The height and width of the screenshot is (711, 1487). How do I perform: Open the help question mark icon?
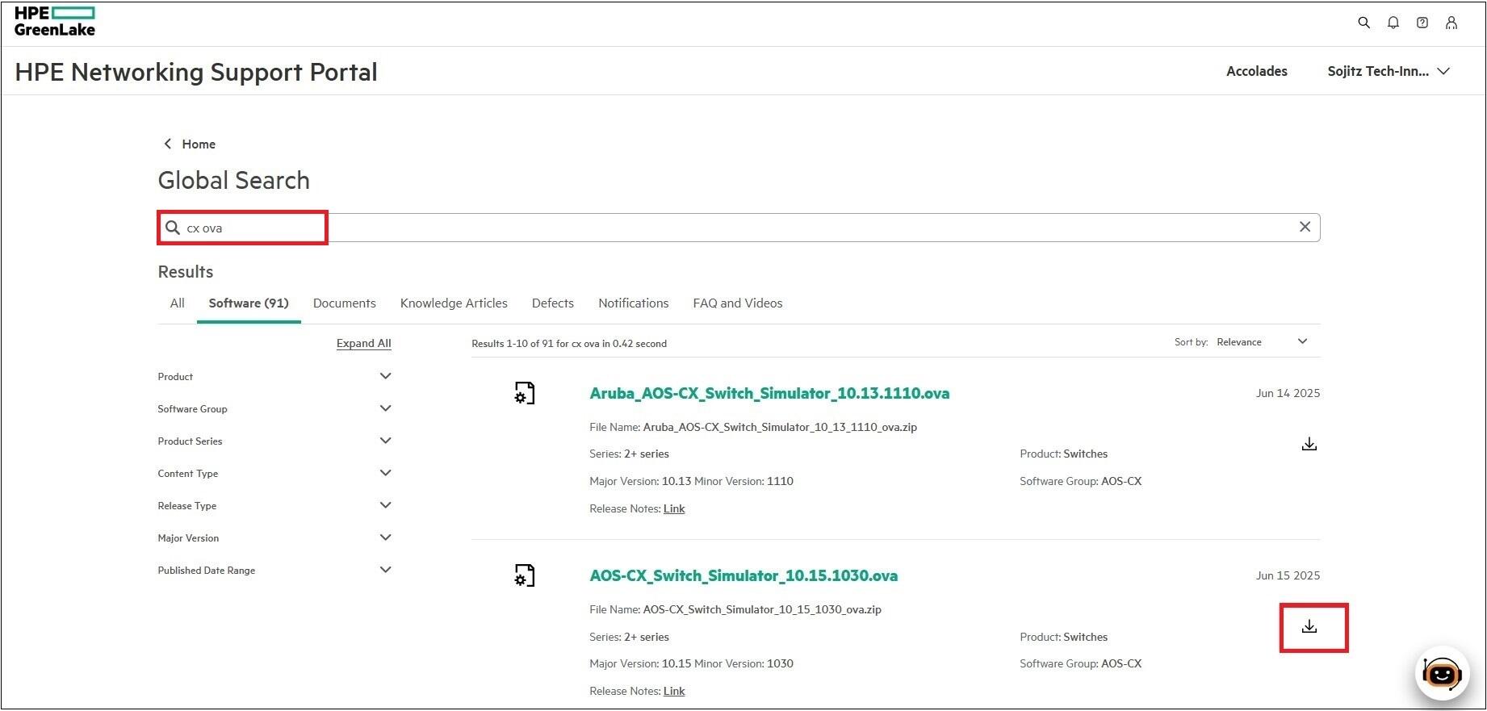(1422, 23)
